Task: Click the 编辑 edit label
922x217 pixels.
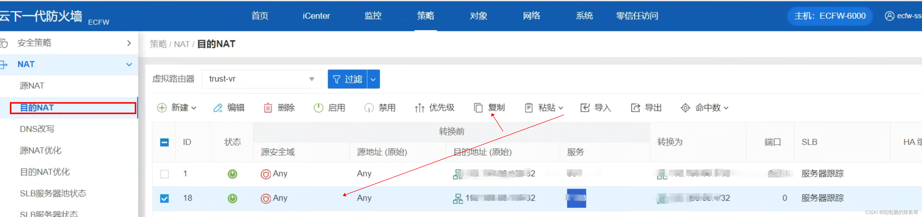Action: click(x=236, y=108)
